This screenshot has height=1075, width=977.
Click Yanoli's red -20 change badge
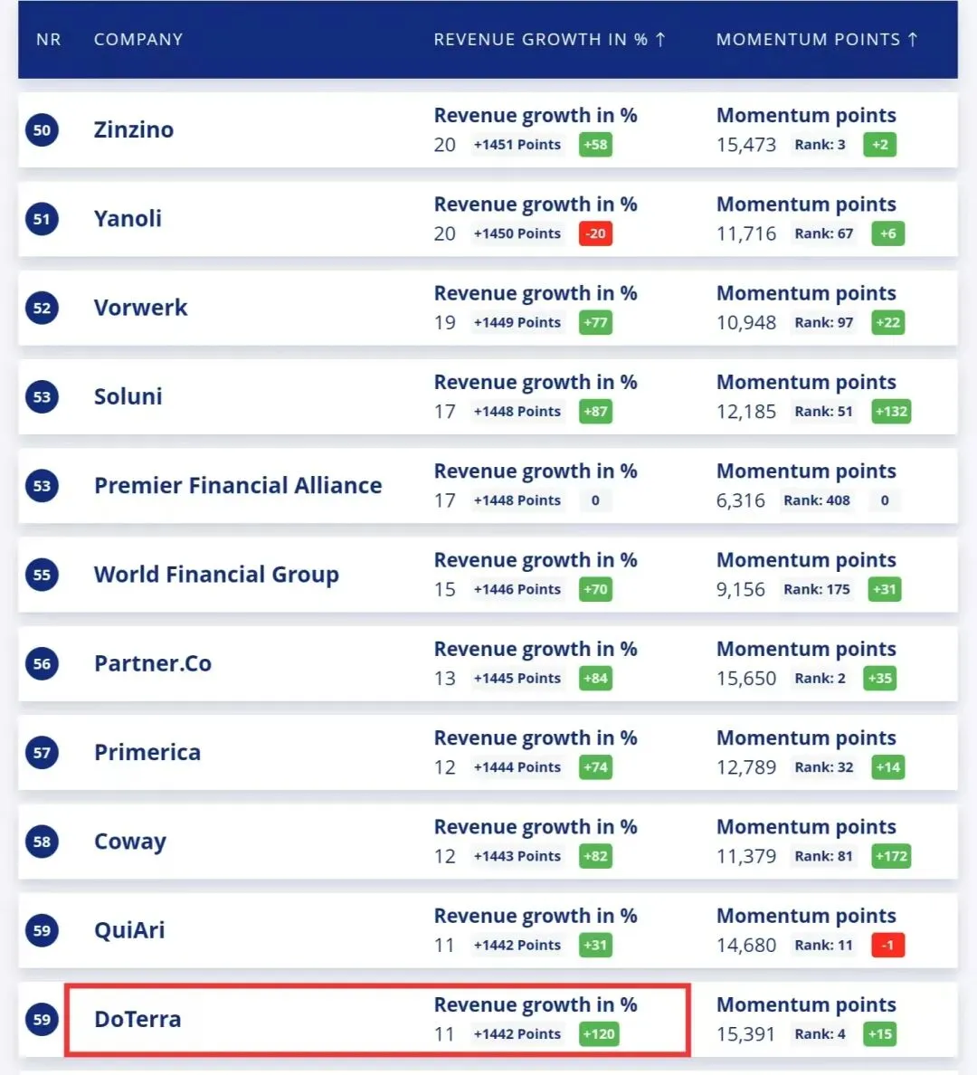(595, 233)
